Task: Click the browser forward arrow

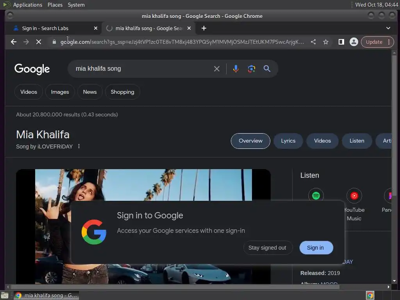Action: (x=26, y=42)
